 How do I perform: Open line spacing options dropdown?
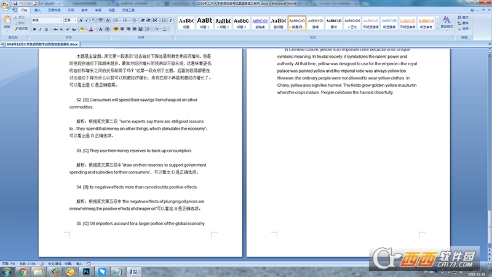148,29
